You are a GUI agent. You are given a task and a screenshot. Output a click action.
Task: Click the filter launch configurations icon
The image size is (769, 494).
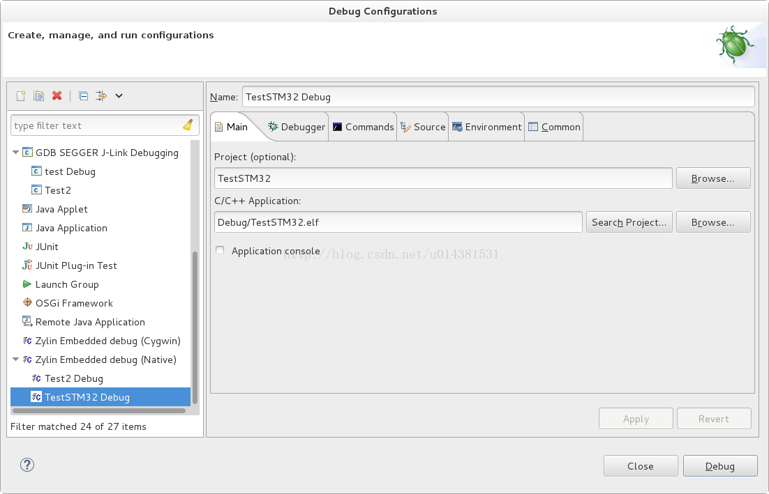101,96
